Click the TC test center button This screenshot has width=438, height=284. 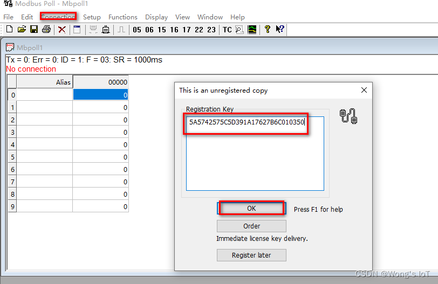[x=227, y=30]
